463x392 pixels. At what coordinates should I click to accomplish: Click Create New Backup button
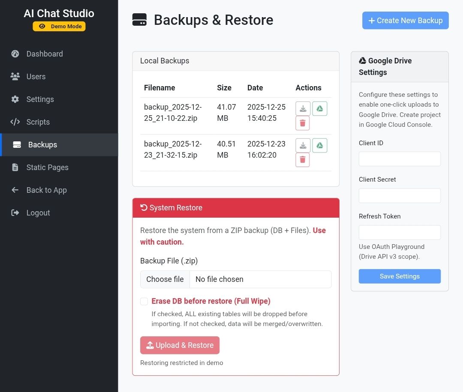pos(405,21)
